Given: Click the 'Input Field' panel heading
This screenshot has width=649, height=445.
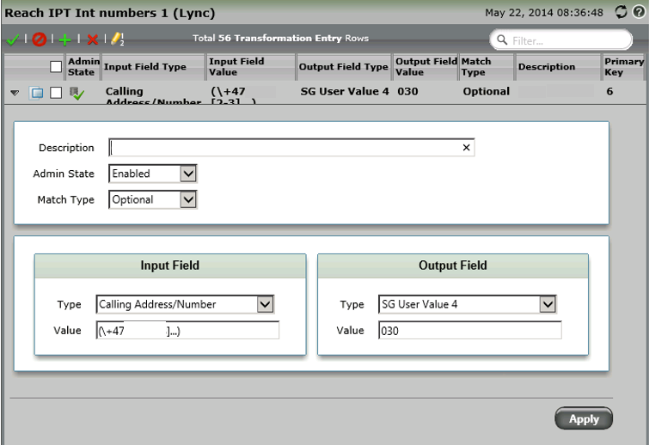Looking at the screenshot, I should point(169,265).
